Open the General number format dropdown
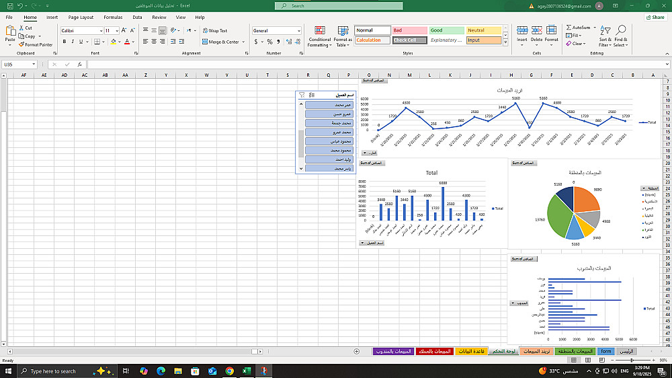This screenshot has height=378, width=672. (x=299, y=31)
